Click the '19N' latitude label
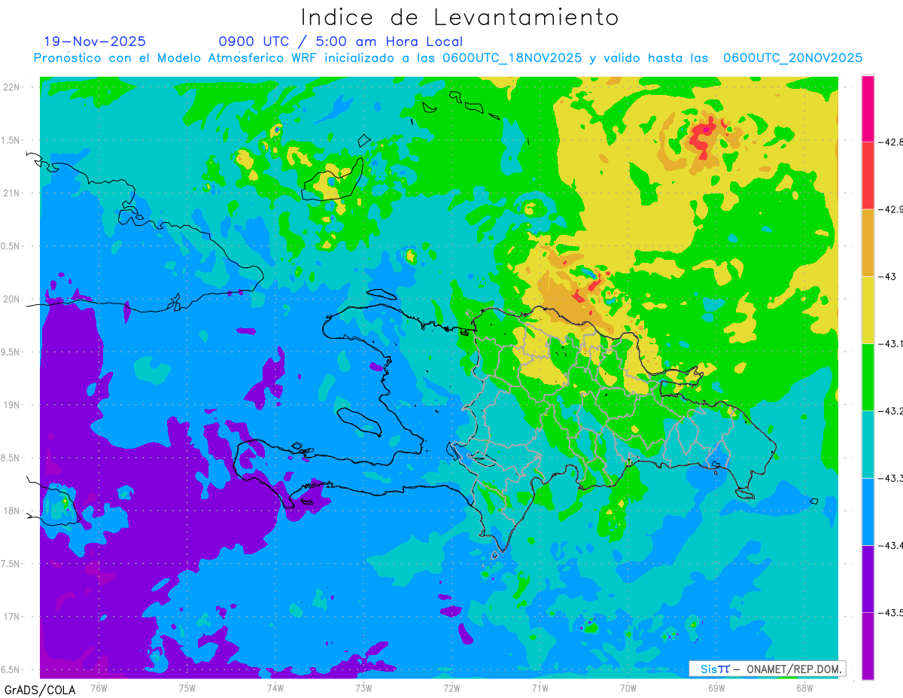The width and height of the screenshot is (903, 698). click(13, 404)
